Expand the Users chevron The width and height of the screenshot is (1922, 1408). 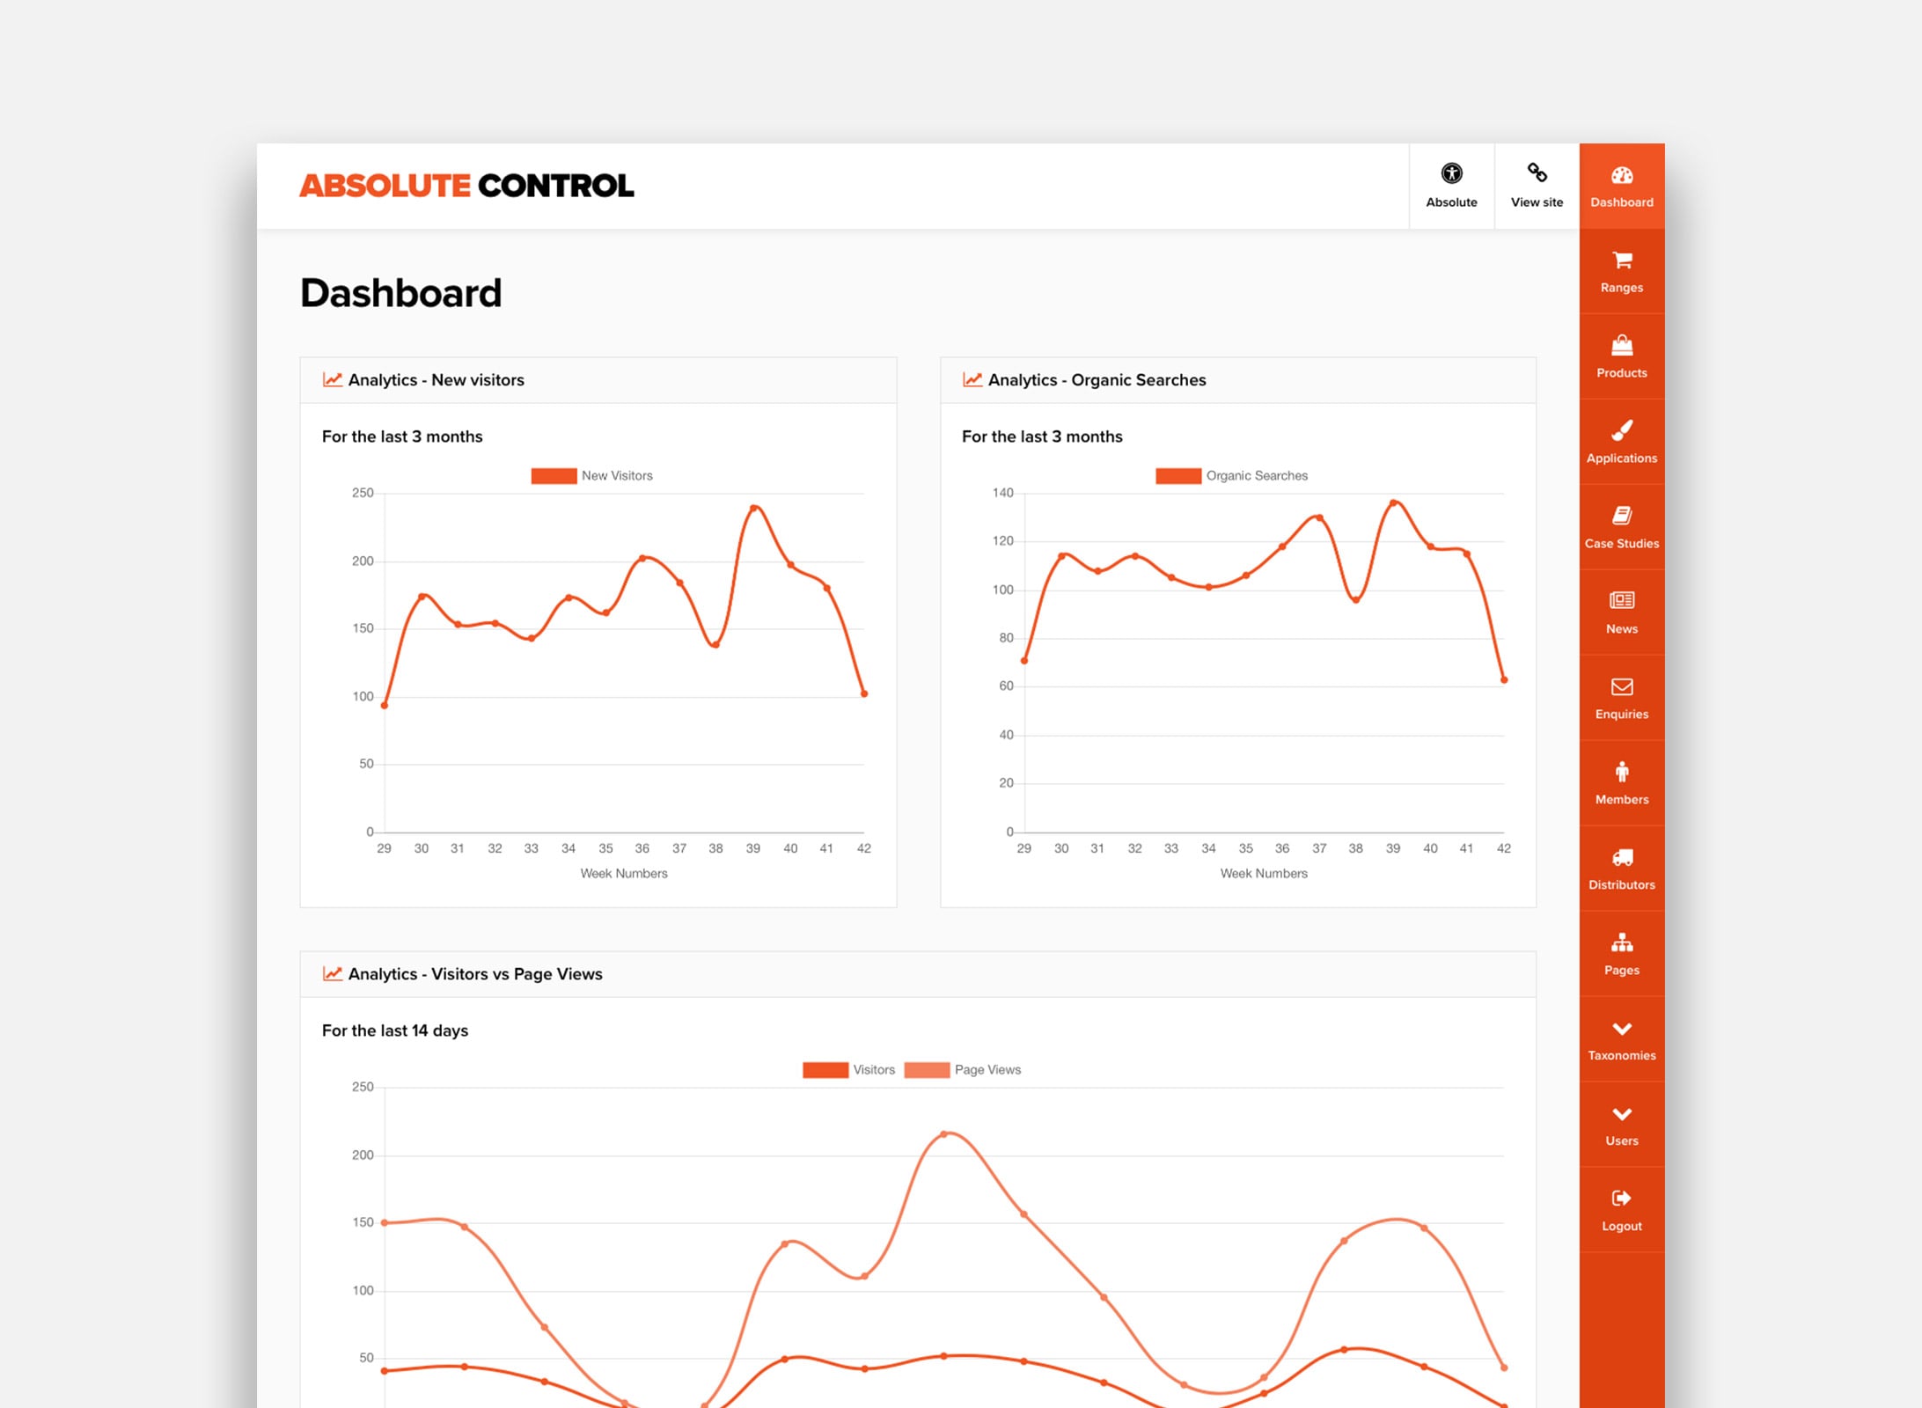point(1621,1113)
